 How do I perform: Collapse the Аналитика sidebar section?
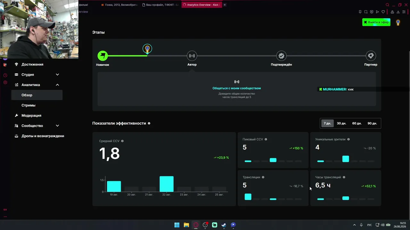57,85
